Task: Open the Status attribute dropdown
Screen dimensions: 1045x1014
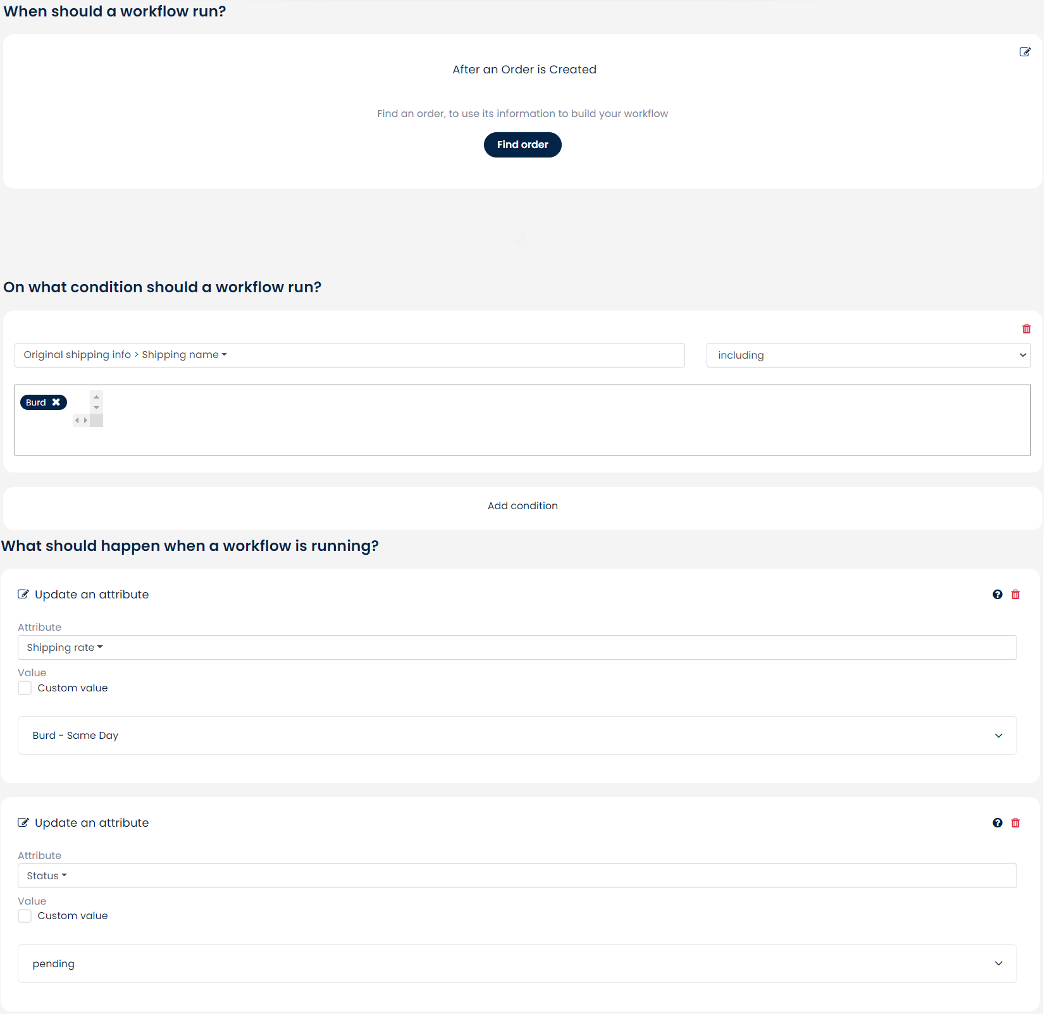Action: click(517, 876)
